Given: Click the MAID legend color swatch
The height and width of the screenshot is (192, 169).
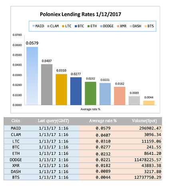Looking at the screenshot, I should [x=34, y=26].
